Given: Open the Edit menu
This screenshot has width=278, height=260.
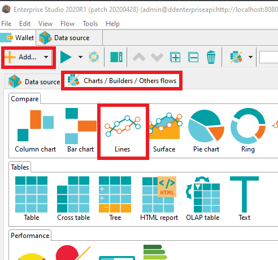Looking at the screenshot, I should (x=25, y=24).
